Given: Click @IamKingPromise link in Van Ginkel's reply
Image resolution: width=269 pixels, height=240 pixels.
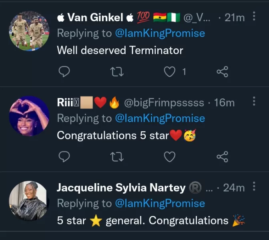Looking at the screenshot, I should point(160,33).
